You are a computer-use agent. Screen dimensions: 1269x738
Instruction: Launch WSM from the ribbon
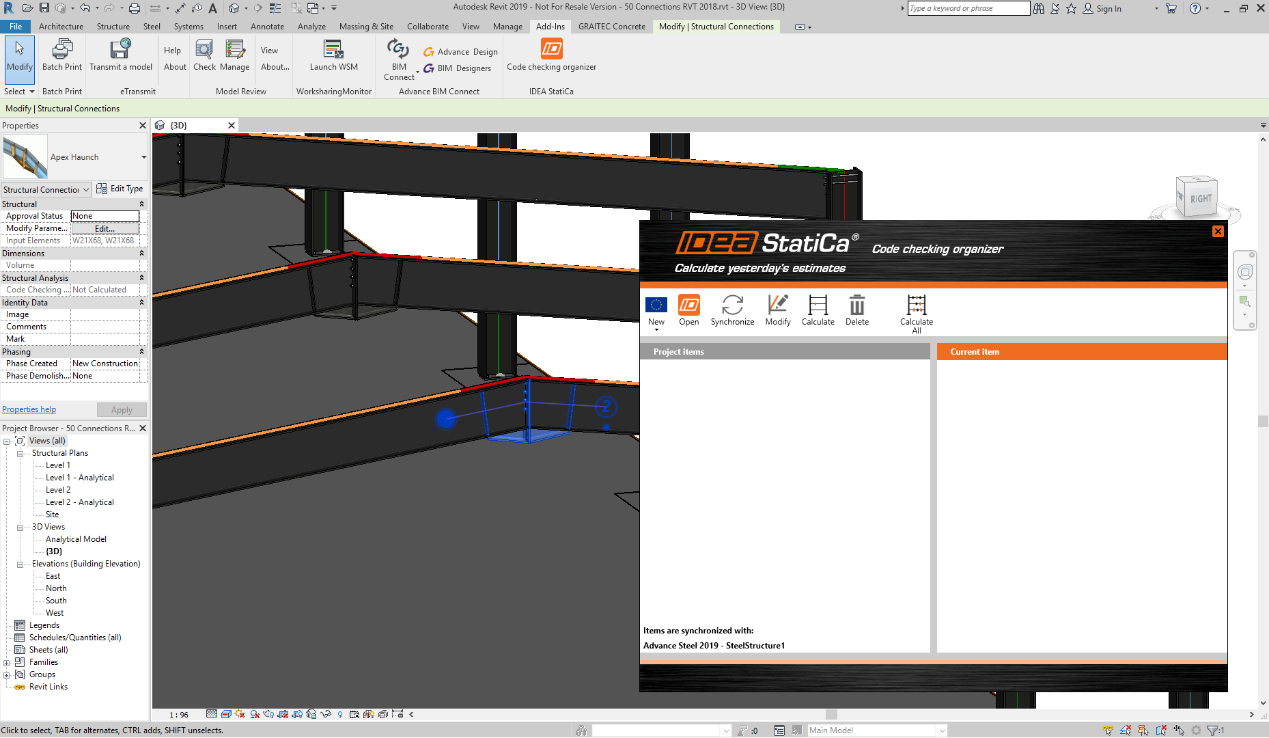coord(333,55)
